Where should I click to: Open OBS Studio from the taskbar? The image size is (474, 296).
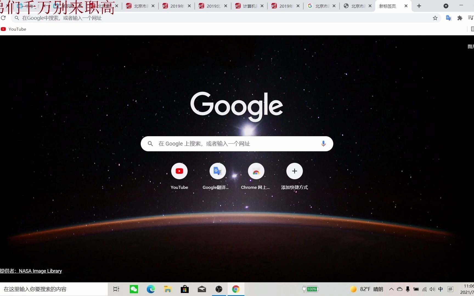tap(219, 289)
